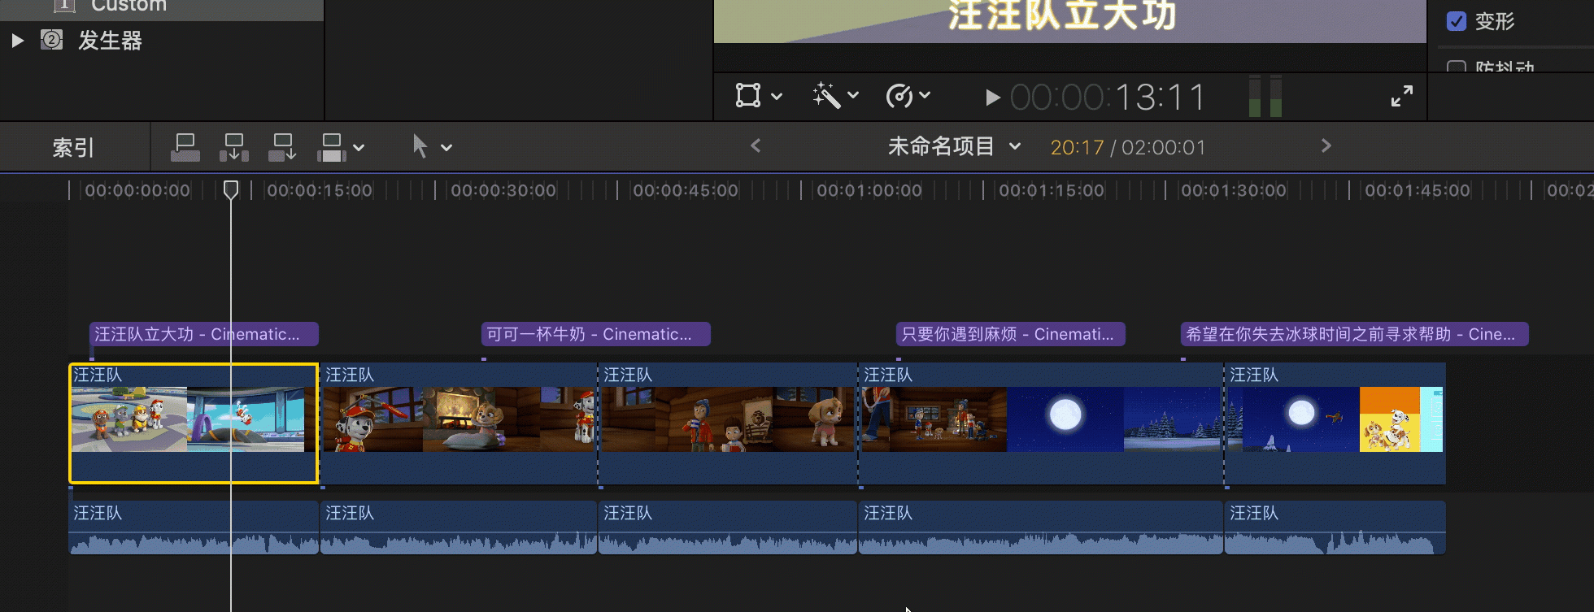Image resolution: width=1594 pixels, height=612 pixels.
Task: Click the viewer title 汪汪队立大功
Action: click(x=1062, y=15)
